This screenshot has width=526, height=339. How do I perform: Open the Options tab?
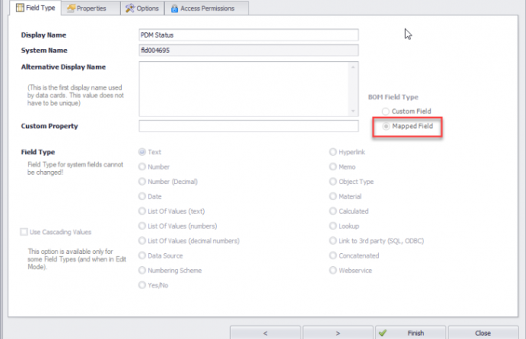(142, 8)
